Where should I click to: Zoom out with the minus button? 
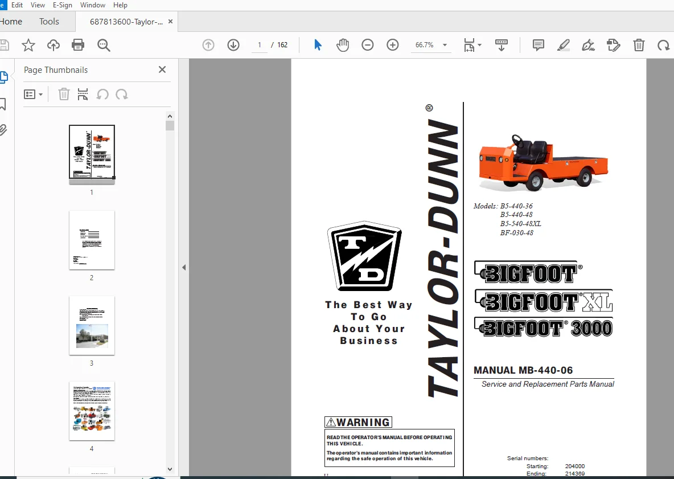click(x=368, y=45)
